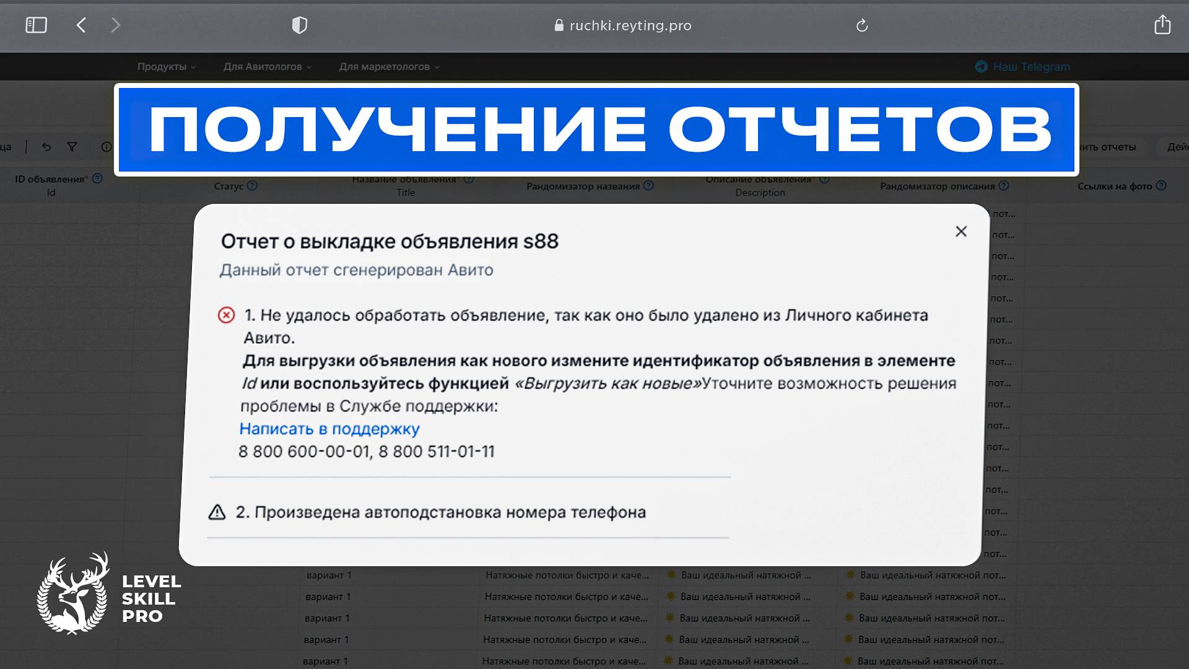Screen dimensions: 1189x669
Task: Open the privacy shield report icon
Action: tap(299, 25)
